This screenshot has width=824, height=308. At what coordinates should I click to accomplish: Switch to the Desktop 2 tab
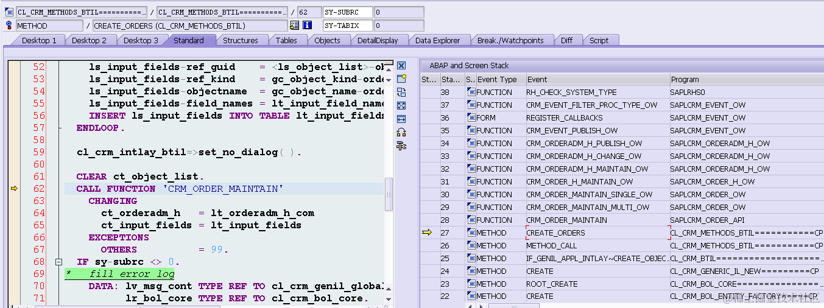[89, 40]
